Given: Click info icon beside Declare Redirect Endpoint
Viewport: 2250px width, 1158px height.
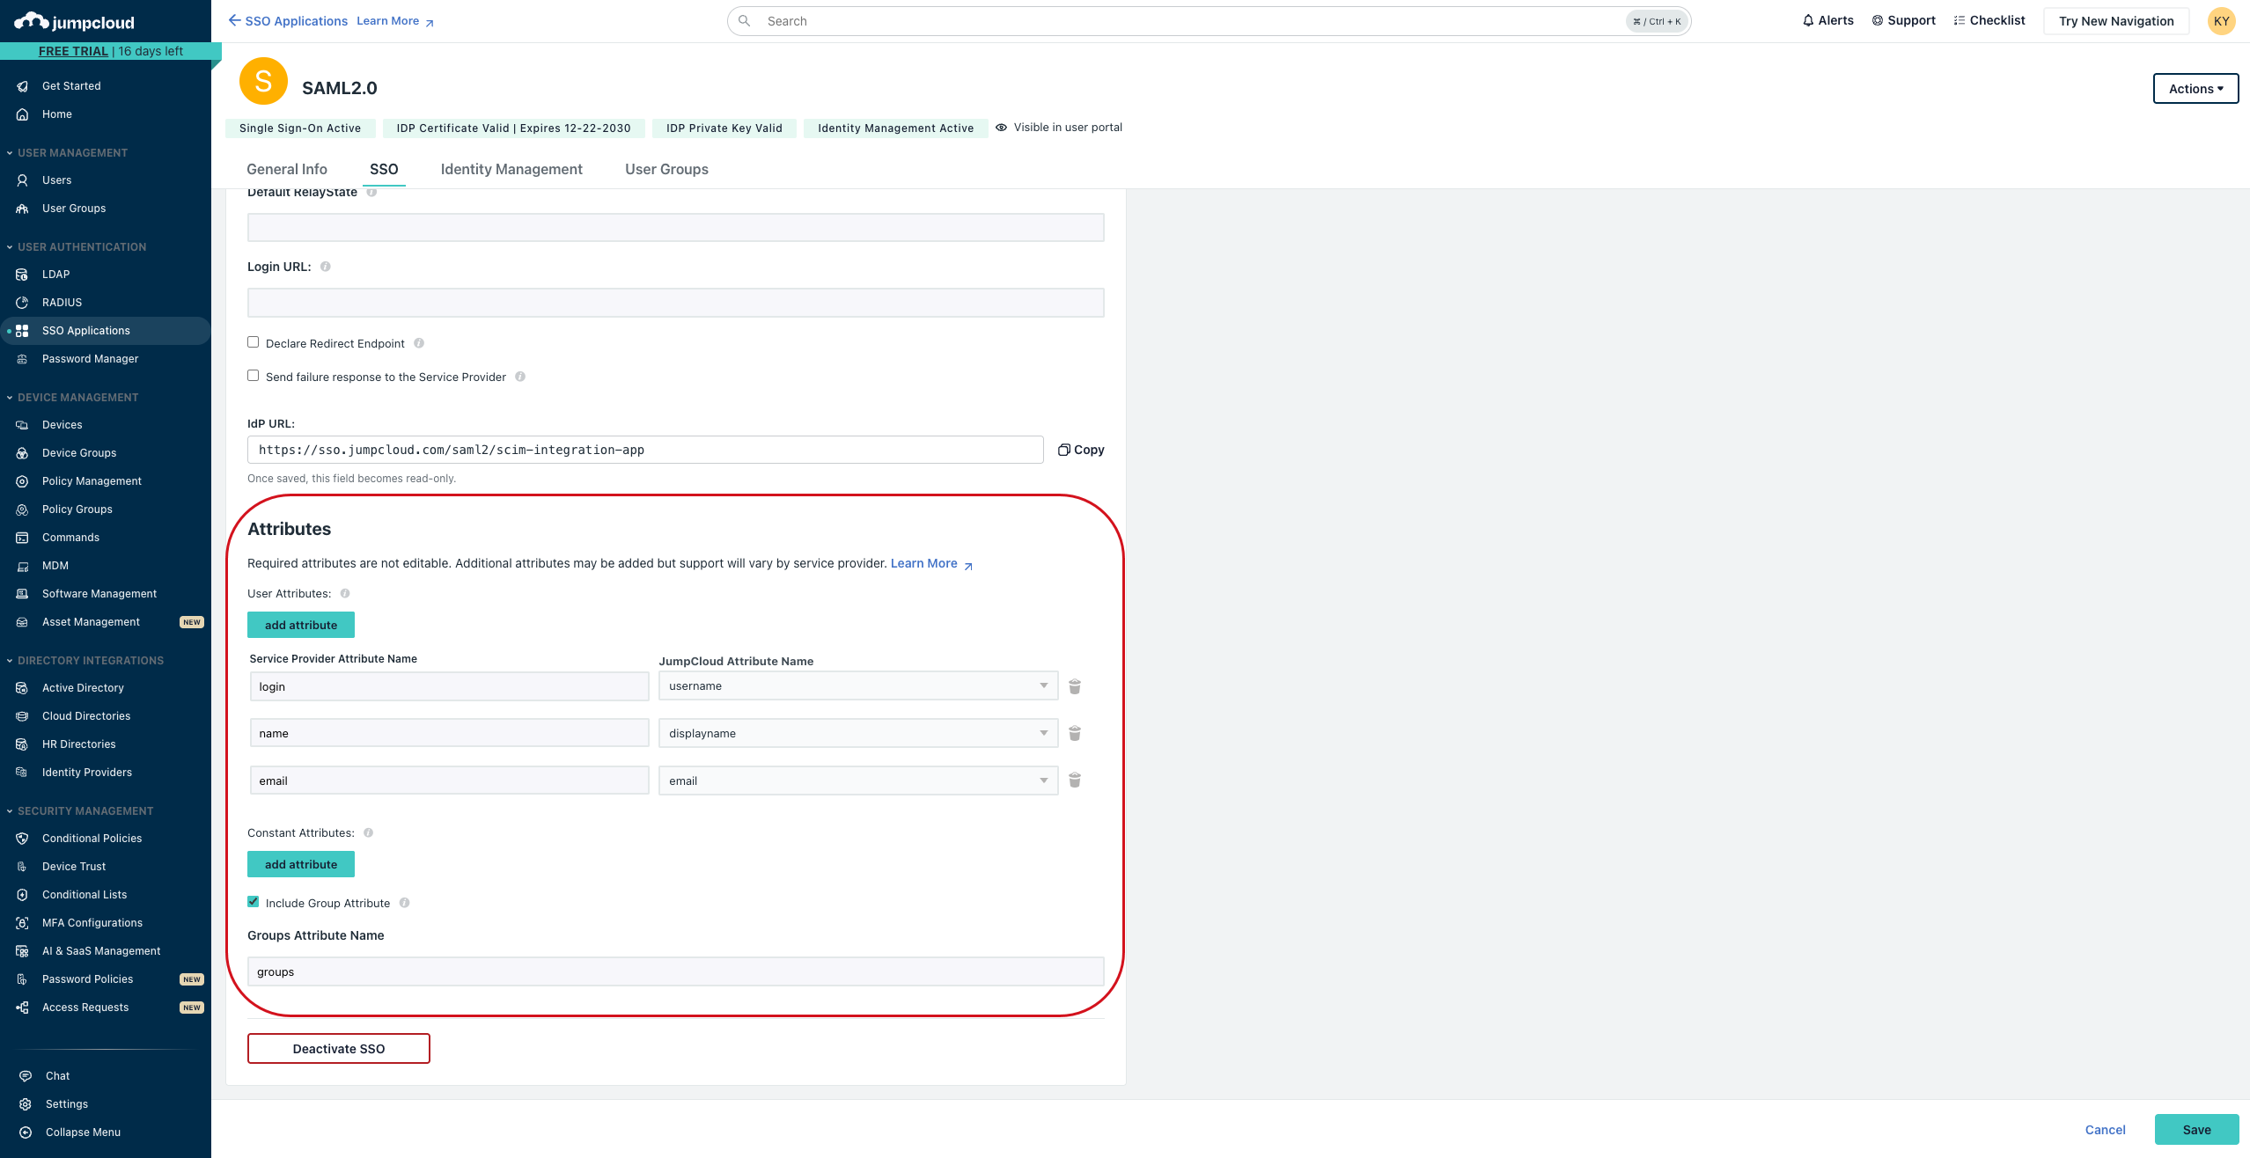Looking at the screenshot, I should coord(419,343).
